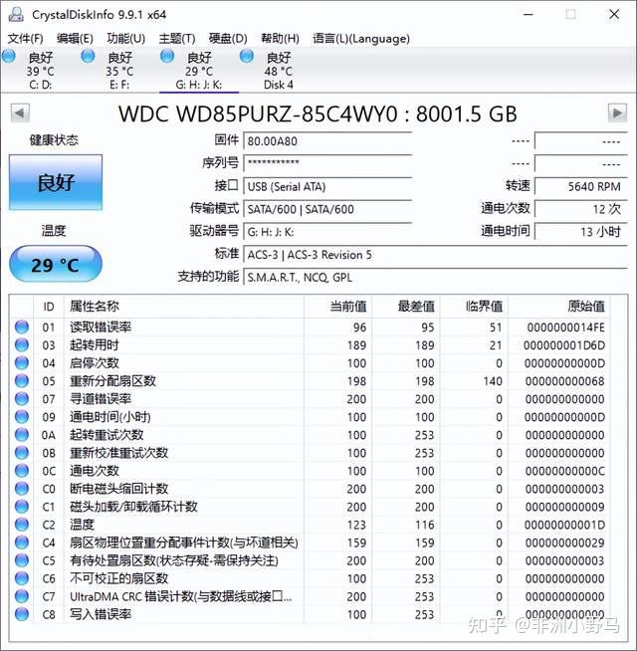Click current value 123 in temperature row
Image resolution: width=637 pixels, height=651 pixels.
356,525
